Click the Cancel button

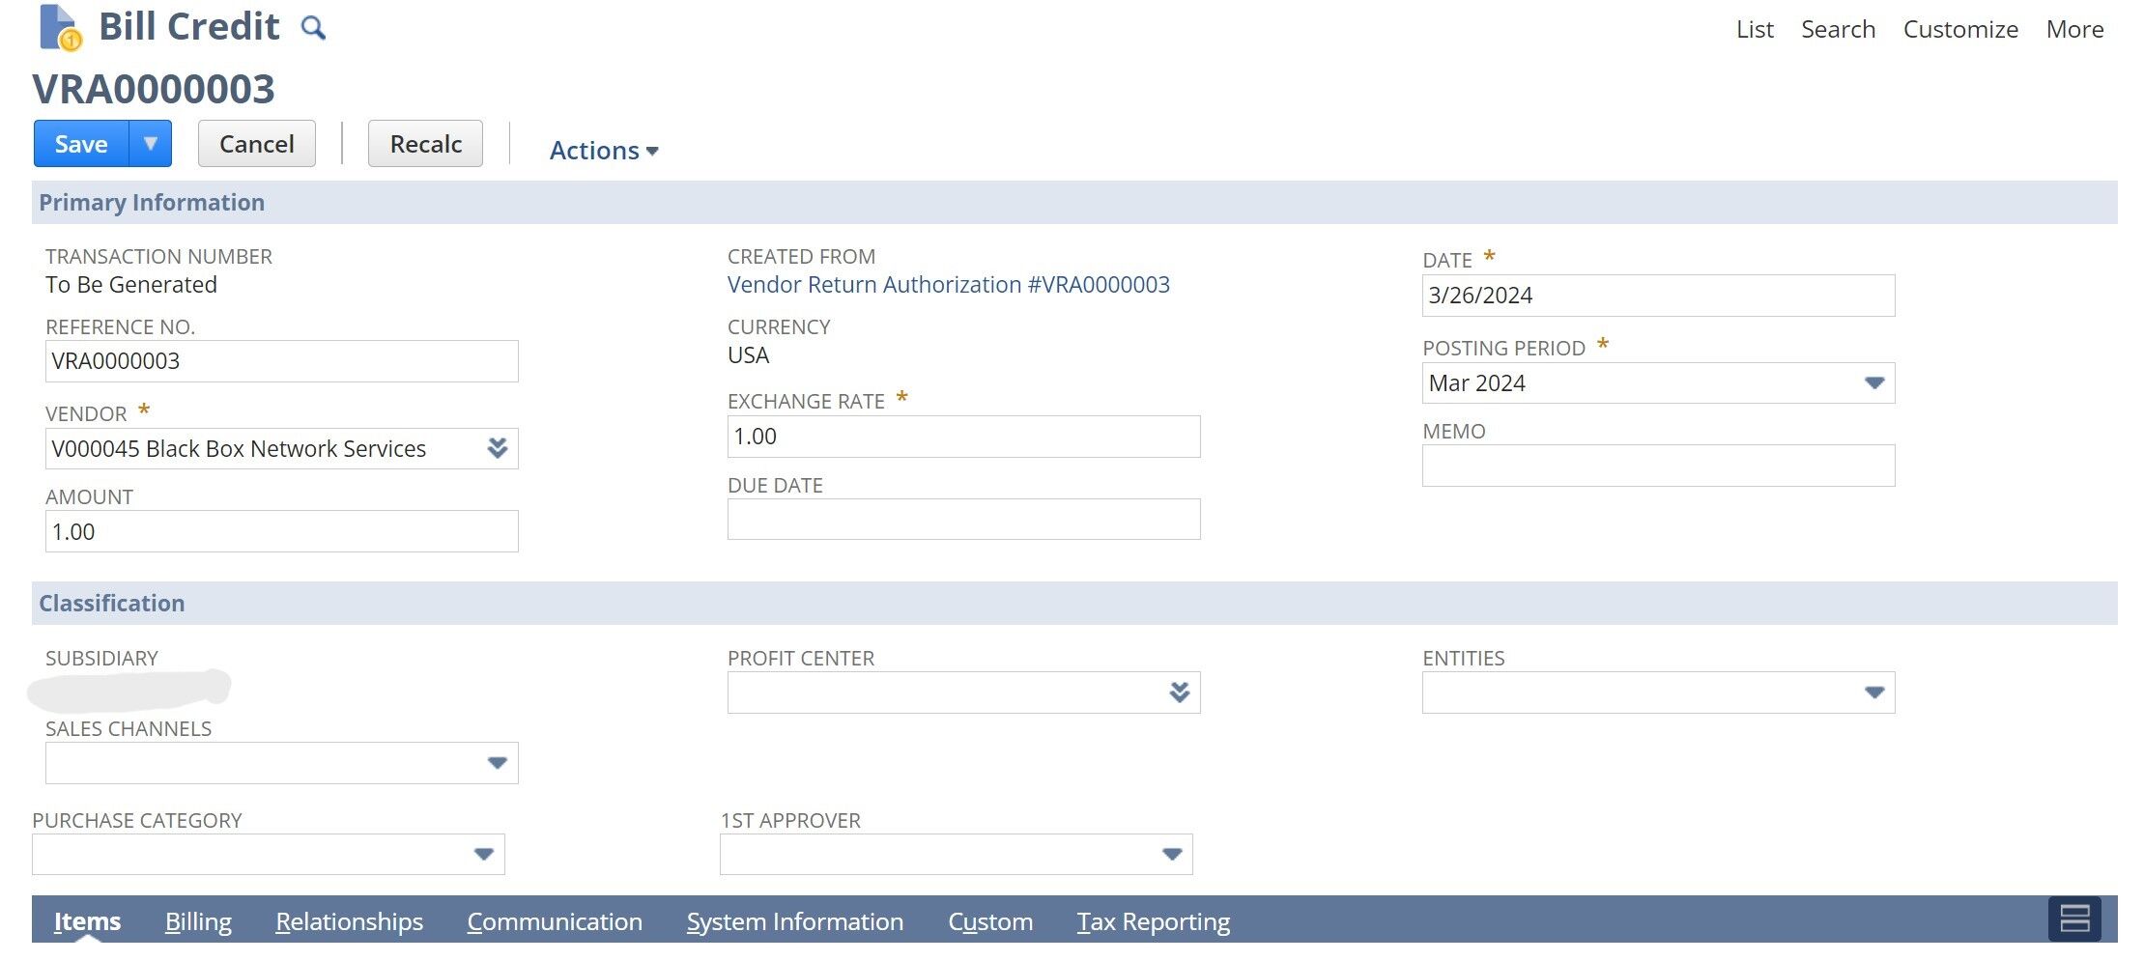[256, 143]
